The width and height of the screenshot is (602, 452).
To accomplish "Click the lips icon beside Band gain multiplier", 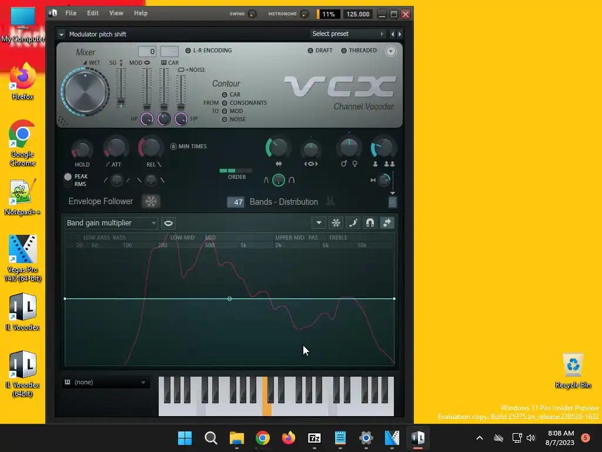I will (168, 223).
